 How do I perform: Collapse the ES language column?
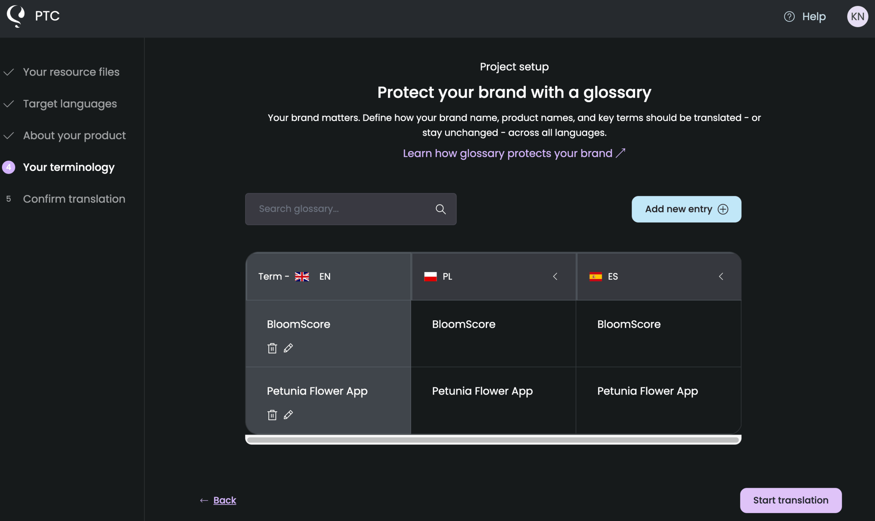coord(721,277)
